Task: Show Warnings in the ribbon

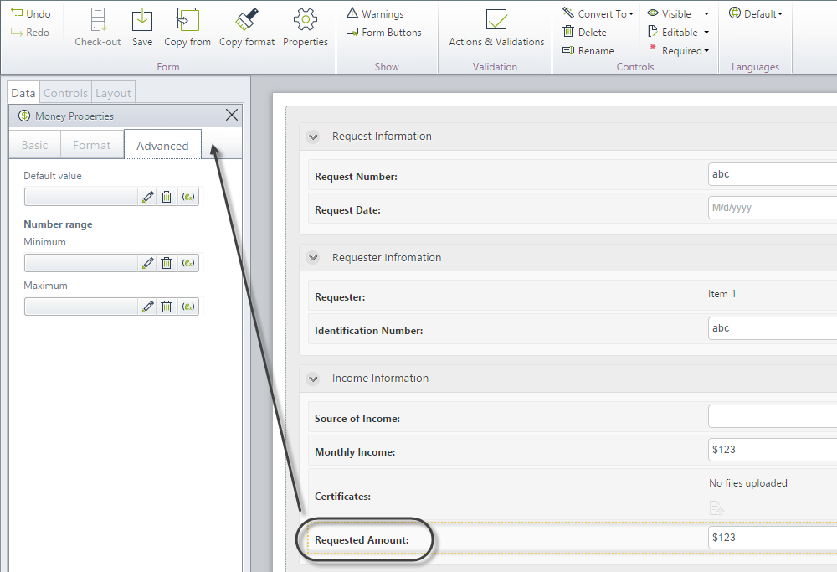Action: (375, 13)
